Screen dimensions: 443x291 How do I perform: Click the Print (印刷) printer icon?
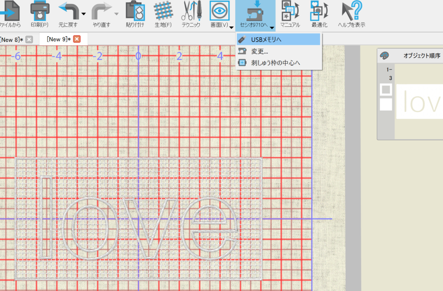pos(39,10)
